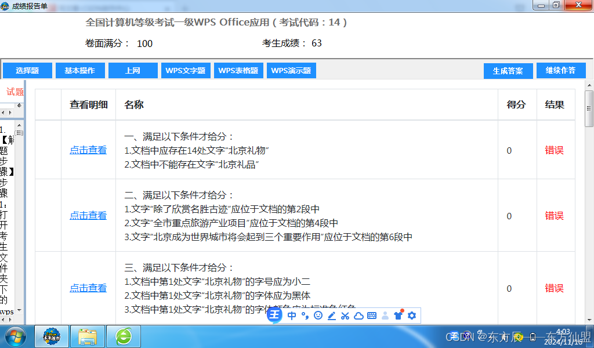Toggle punctuation mode icon in IME bar
Image resolution: width=594 pixels, height=348 pixels.
(305, 316)
